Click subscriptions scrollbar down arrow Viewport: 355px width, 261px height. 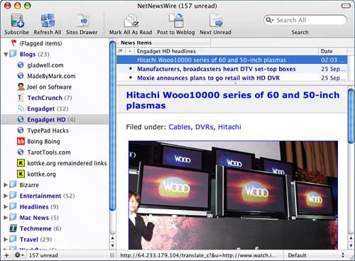click(x=113, y=245)
